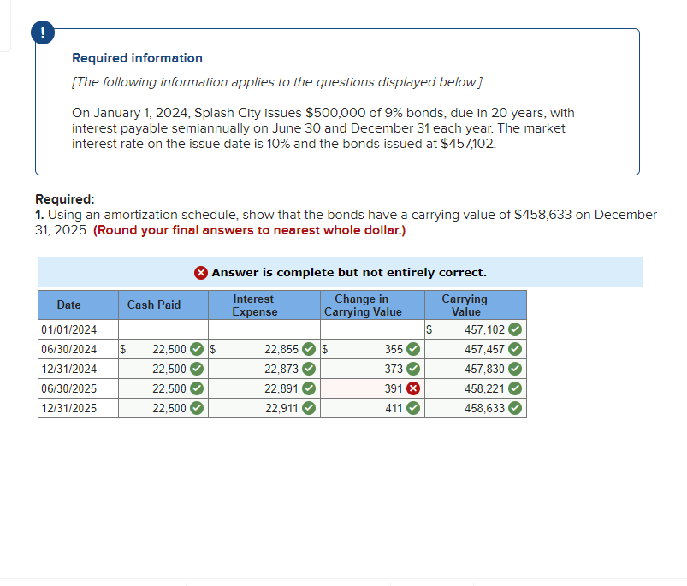Click the green check next to 22,873

(309, 369)
